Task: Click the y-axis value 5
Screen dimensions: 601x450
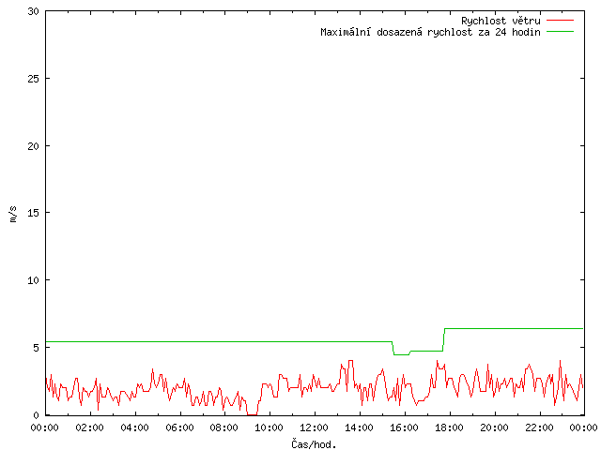Action: click(36, 348)
